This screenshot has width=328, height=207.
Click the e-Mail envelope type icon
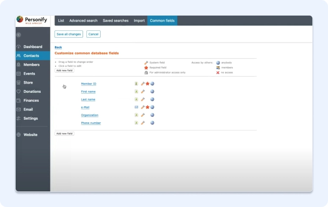tap(137, 107)
